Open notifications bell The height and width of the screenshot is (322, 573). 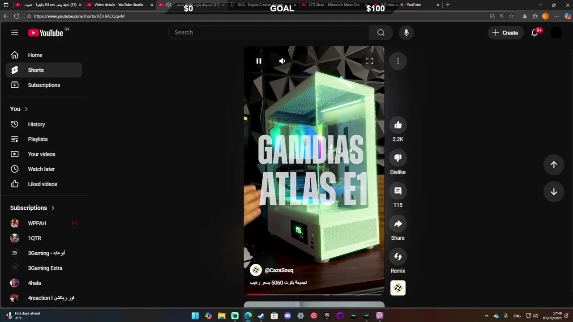point(535,33)
